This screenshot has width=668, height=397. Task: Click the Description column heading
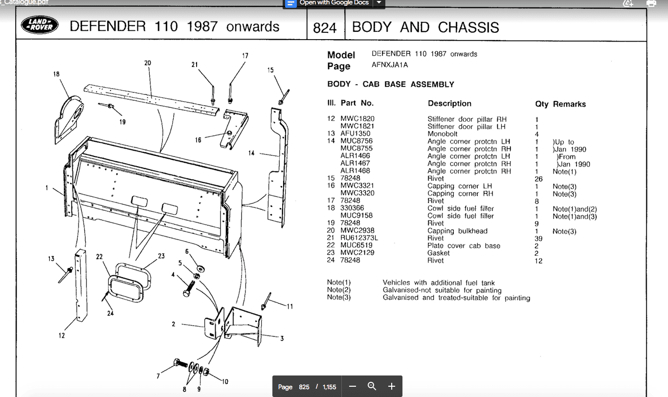449,104
